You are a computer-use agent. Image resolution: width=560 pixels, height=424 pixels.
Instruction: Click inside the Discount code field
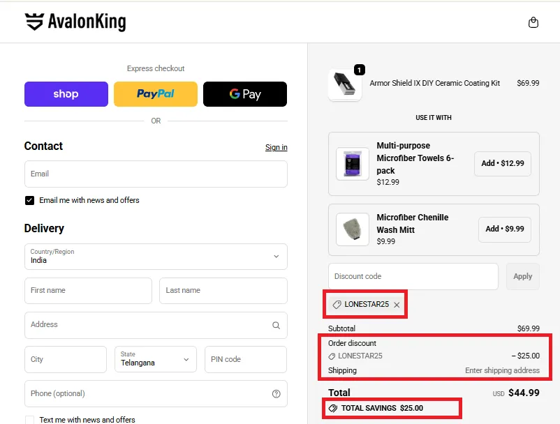tap(413, 276)
